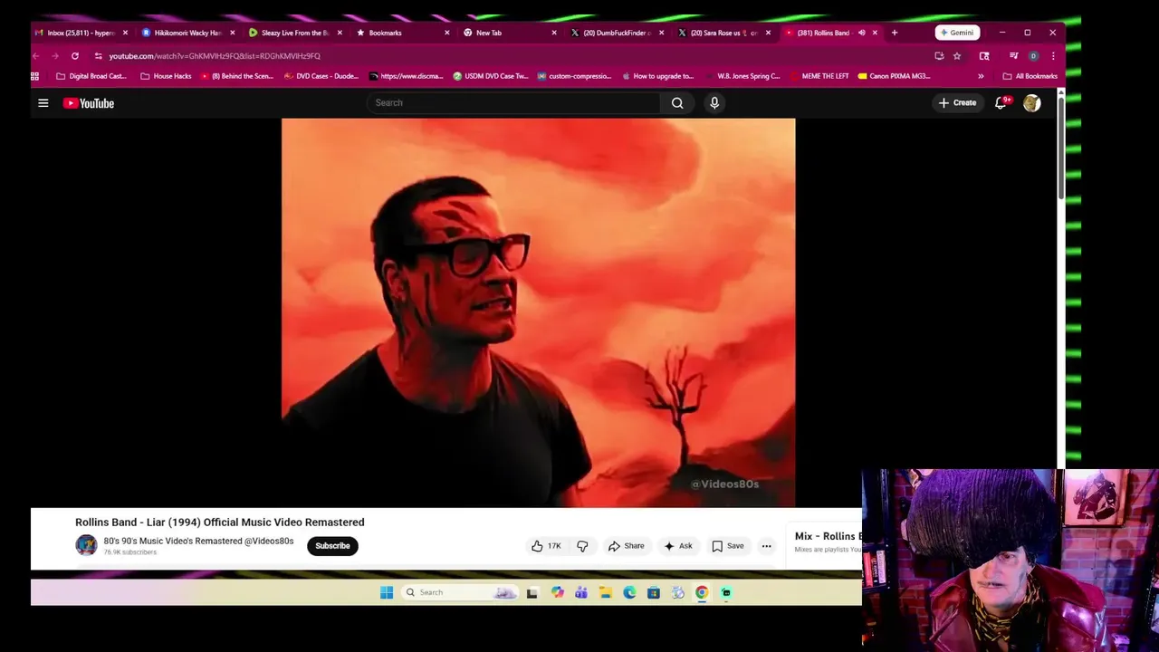
Task: Open Microsoft Store from the taskbar
Action: point(653,592)
